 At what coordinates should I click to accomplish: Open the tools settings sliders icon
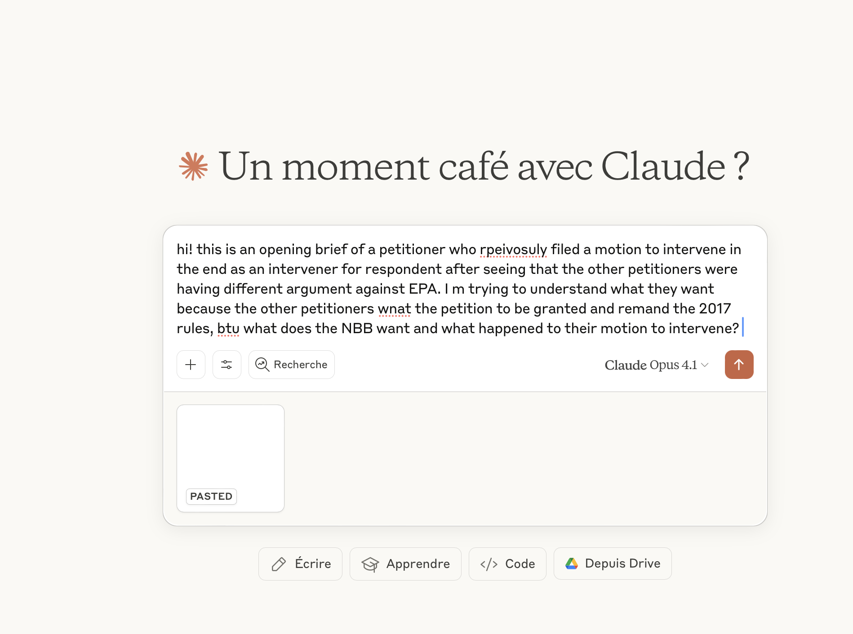coord(227,365)
